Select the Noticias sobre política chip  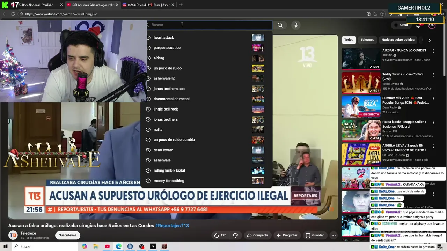398,40
